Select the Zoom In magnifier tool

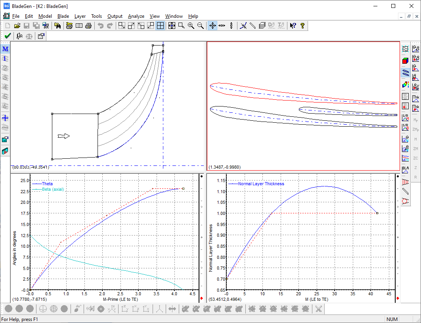click(191, 26)
